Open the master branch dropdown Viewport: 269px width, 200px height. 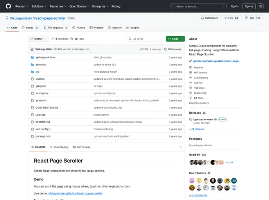[x=38, y=39]
